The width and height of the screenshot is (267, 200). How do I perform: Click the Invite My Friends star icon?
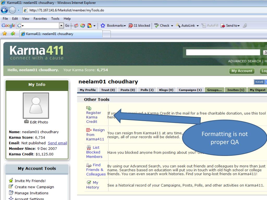11,180
